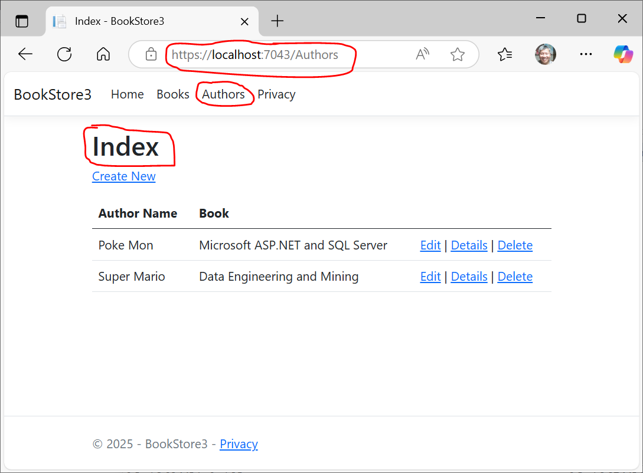The image size is (643, 473).
Task: Close the browser window
Action: pyautogui.click(x=622, y=18)
